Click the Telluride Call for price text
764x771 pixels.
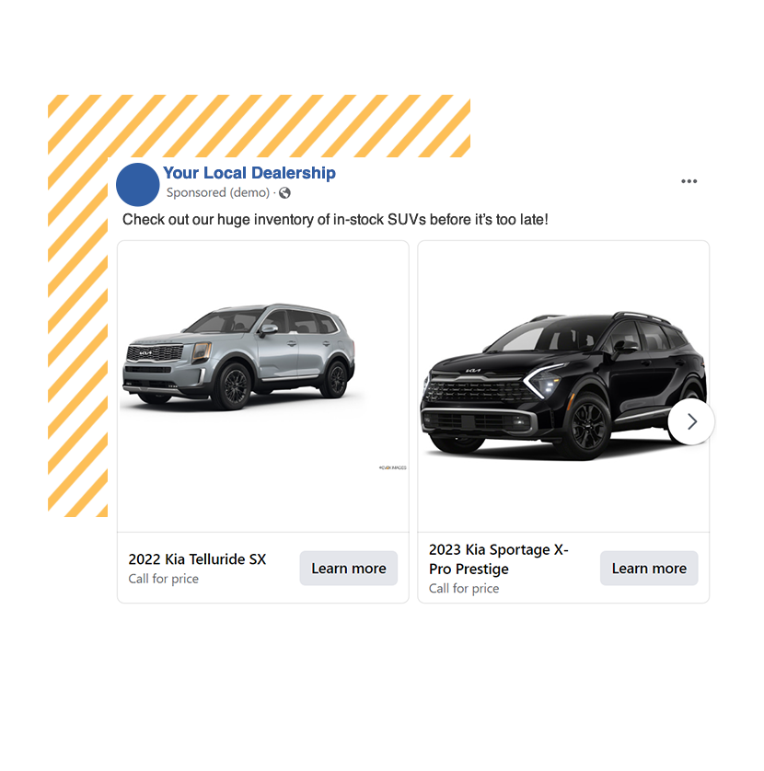point(163,579)
